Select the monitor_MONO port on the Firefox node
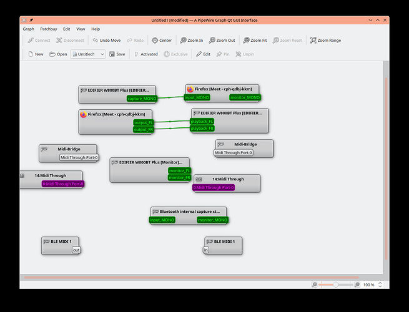409x312 pixels. (245, 97)
